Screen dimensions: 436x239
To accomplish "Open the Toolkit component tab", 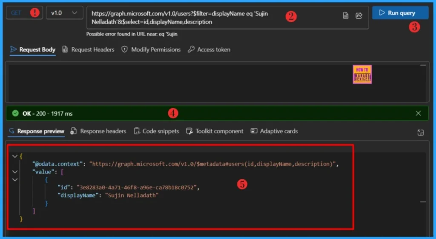I will click(215, 131).
